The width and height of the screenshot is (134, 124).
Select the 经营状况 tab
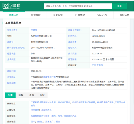coord(80,15)
